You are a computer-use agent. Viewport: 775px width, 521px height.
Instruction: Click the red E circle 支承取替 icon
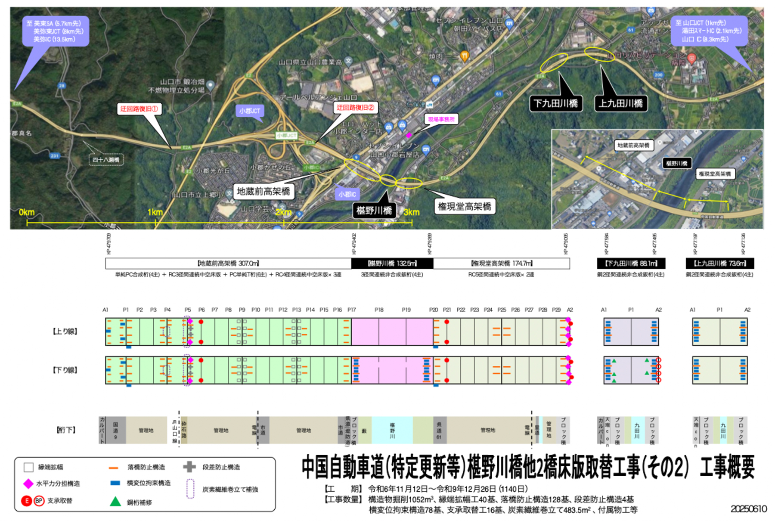(27, 501)
